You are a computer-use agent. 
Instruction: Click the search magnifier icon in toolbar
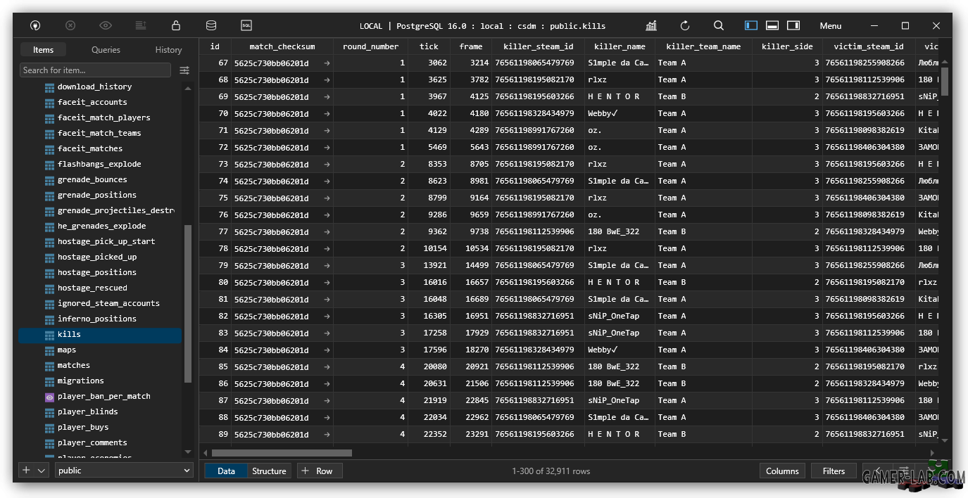point(719,25)
